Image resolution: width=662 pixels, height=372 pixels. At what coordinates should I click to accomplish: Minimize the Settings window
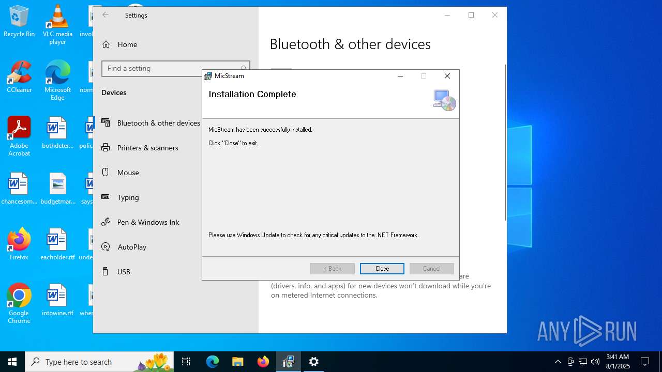(x=447, y=15)
